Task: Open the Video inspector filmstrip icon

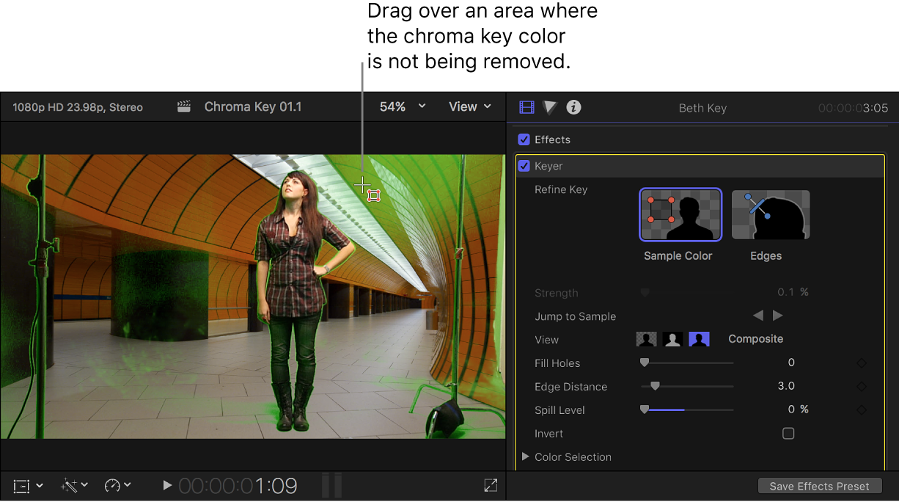Action: (x=526, y=107)
